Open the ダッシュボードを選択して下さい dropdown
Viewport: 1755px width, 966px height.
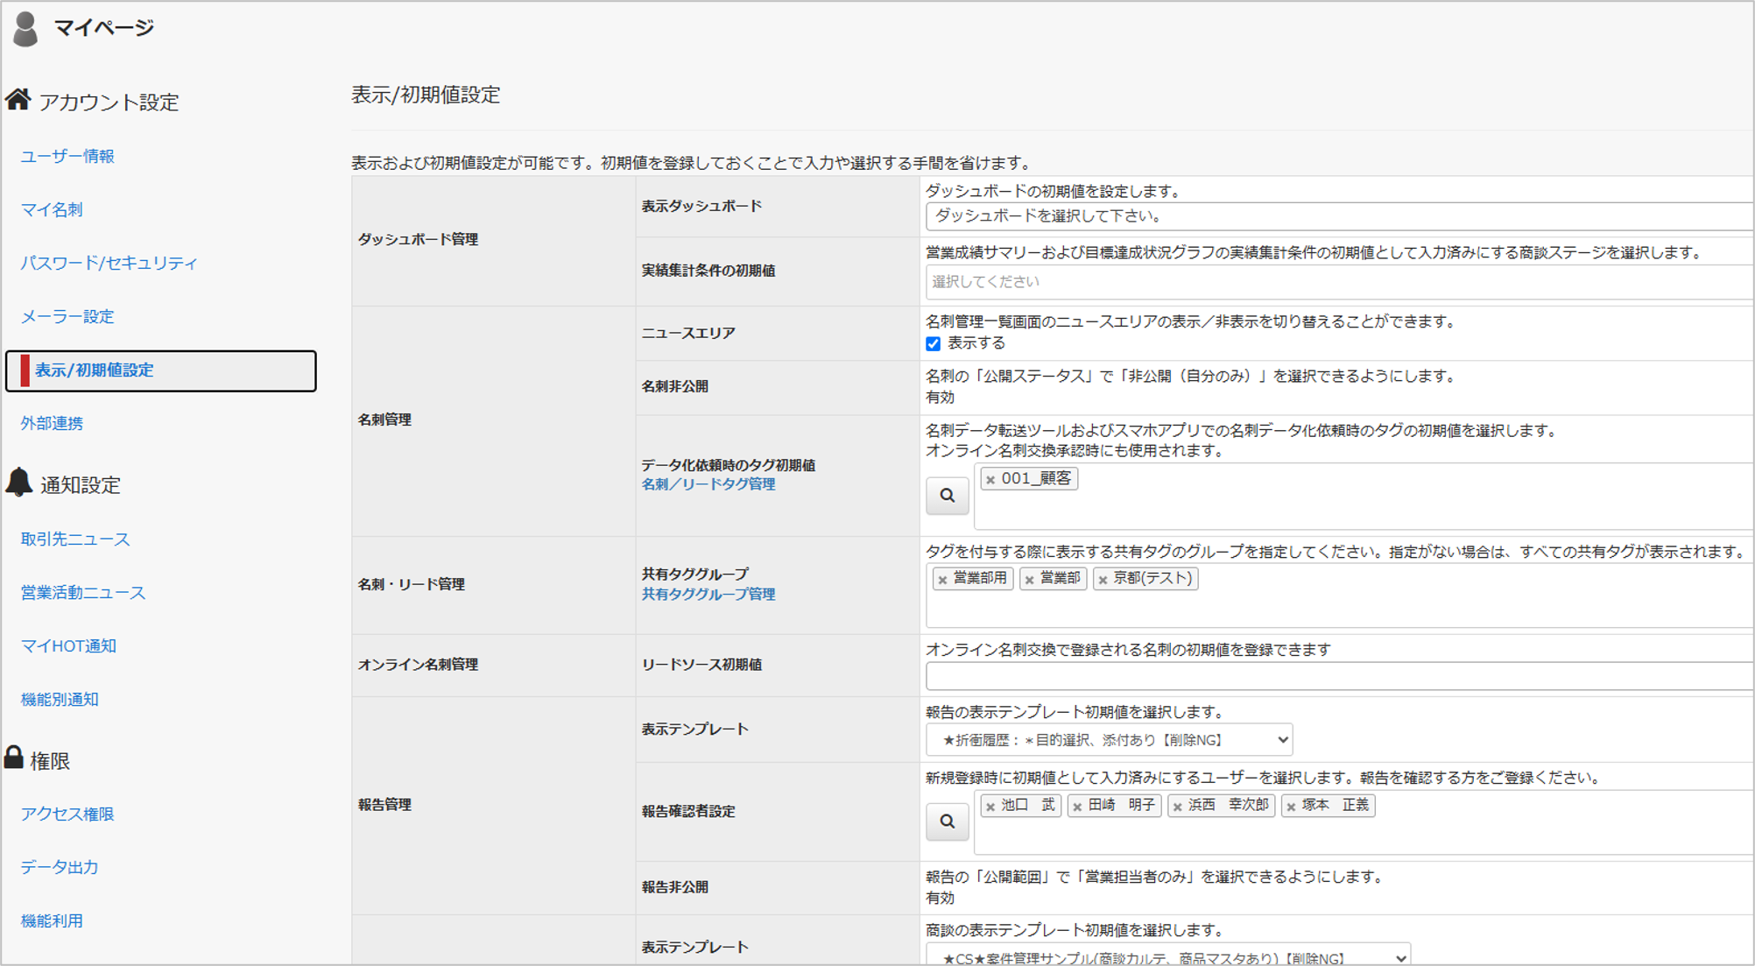point(1339,216)
